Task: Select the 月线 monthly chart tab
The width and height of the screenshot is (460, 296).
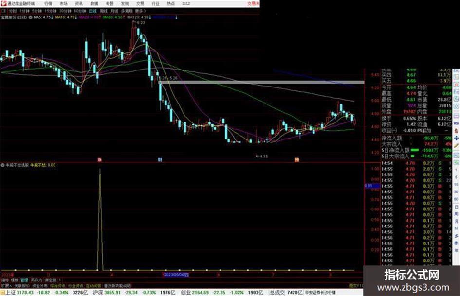Action: [114, 11]
